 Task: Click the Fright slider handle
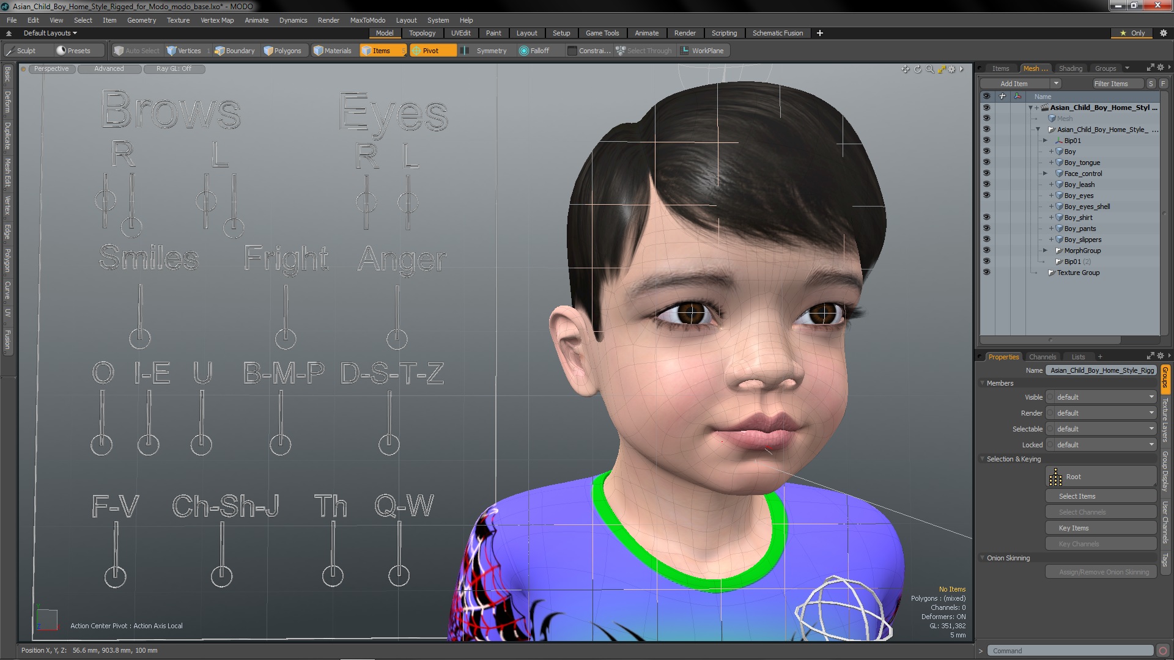click(286, 338)
